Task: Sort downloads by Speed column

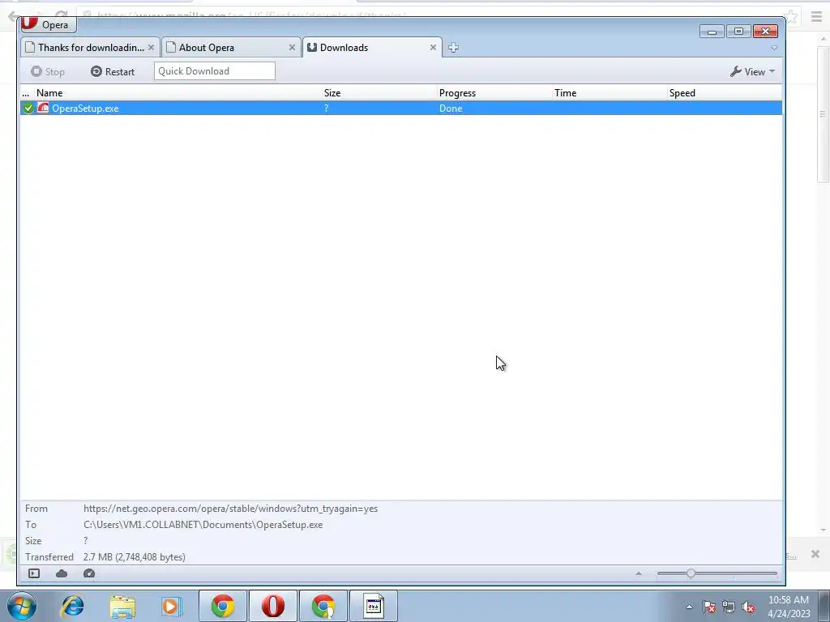Action: (725, 93)
